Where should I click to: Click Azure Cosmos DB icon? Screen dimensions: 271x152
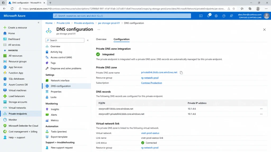click(x=5, y=85)
